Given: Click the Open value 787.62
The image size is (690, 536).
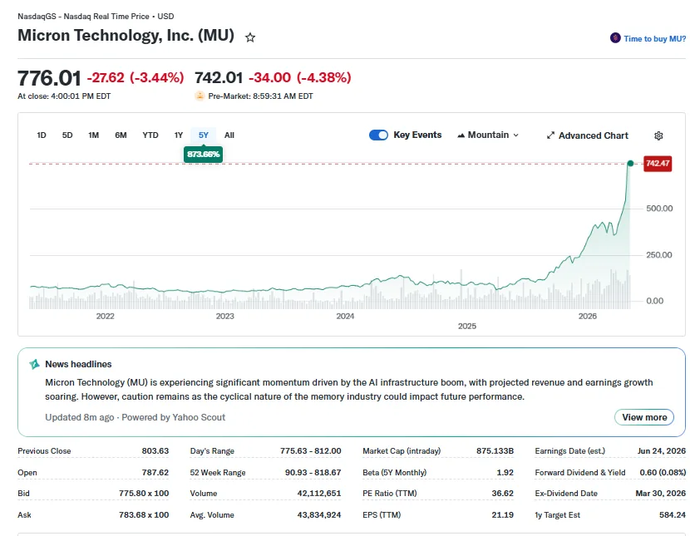Looking at the screenshot, I should pyautogui.click(x=155, y=473).
